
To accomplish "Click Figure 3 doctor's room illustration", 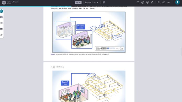I will coord(89,32).
